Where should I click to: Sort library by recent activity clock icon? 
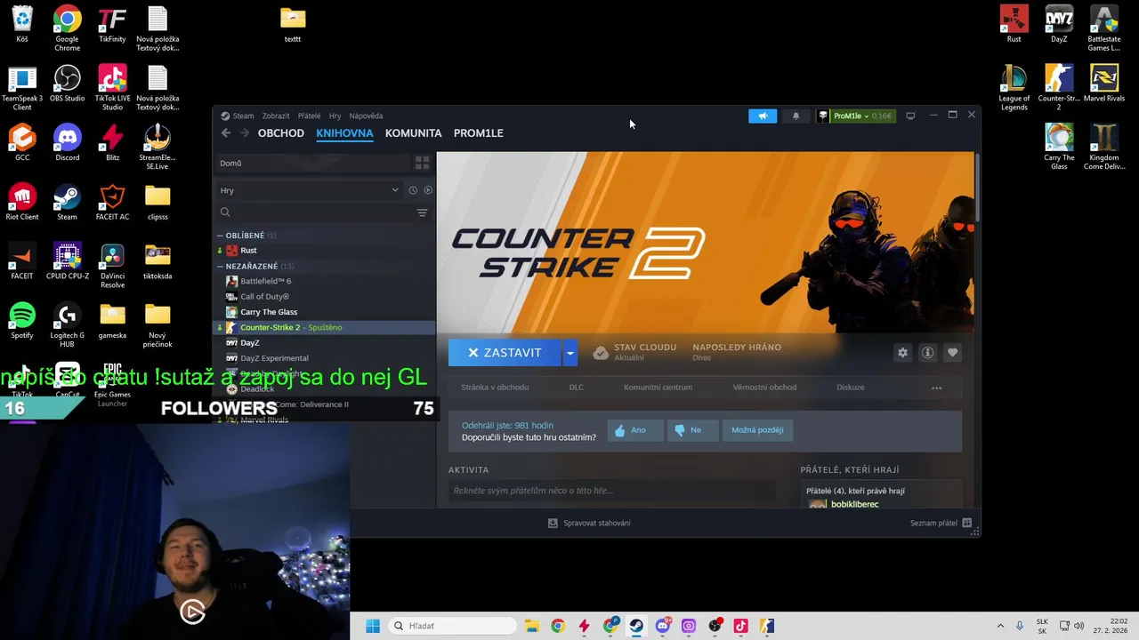click(x=413, y=190)
